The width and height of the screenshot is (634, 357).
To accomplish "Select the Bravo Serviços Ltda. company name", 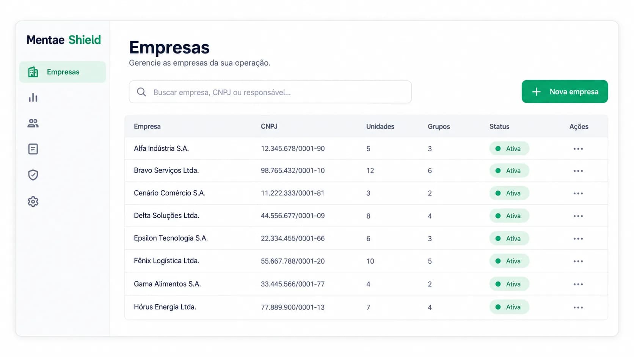I will [166, 170].
